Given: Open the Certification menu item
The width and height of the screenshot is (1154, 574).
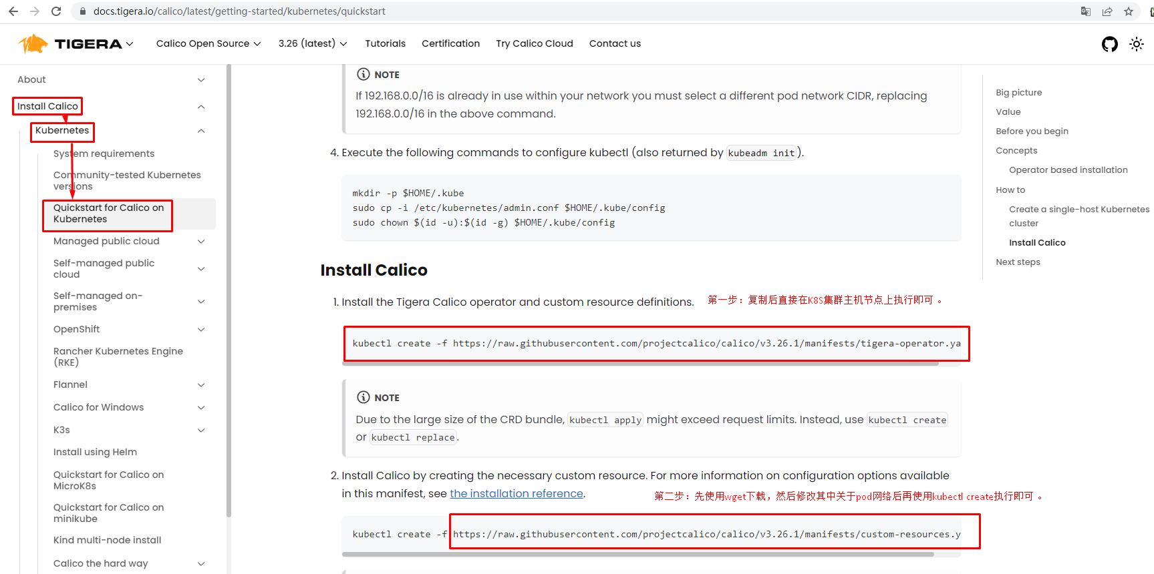Looking at the screenshot, I should (x=450, y=43).
